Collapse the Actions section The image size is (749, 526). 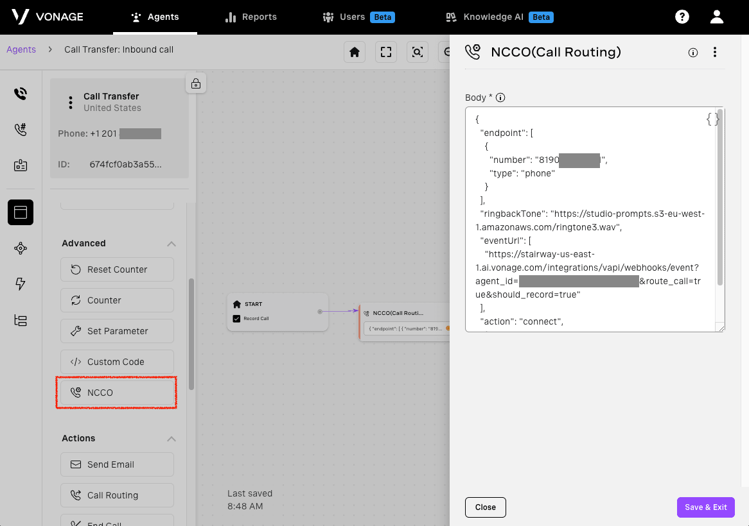pos(172,438)
